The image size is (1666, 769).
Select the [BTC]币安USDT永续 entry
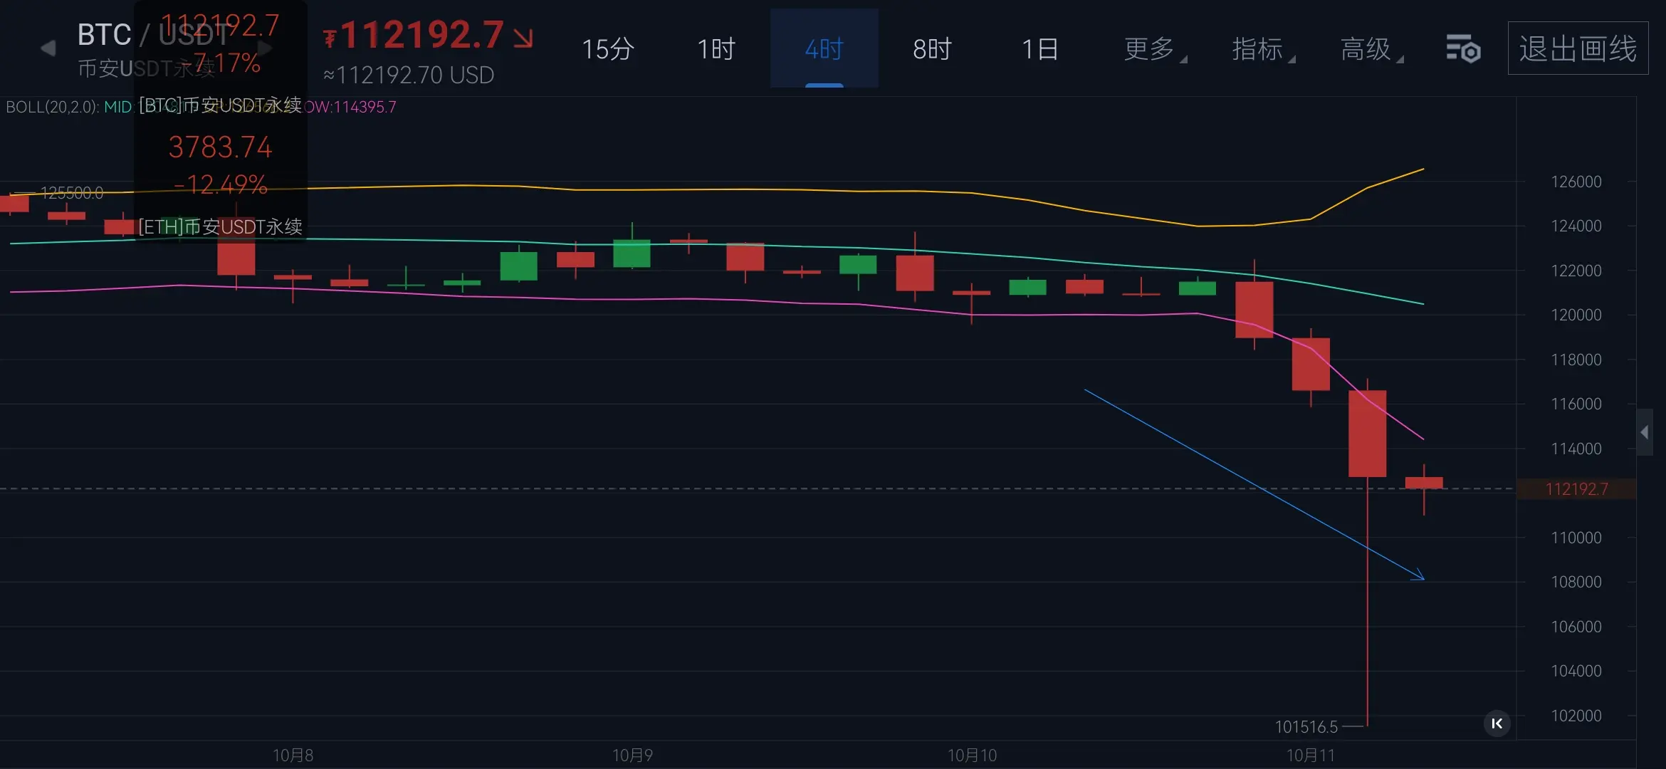[x=220, y=105]
